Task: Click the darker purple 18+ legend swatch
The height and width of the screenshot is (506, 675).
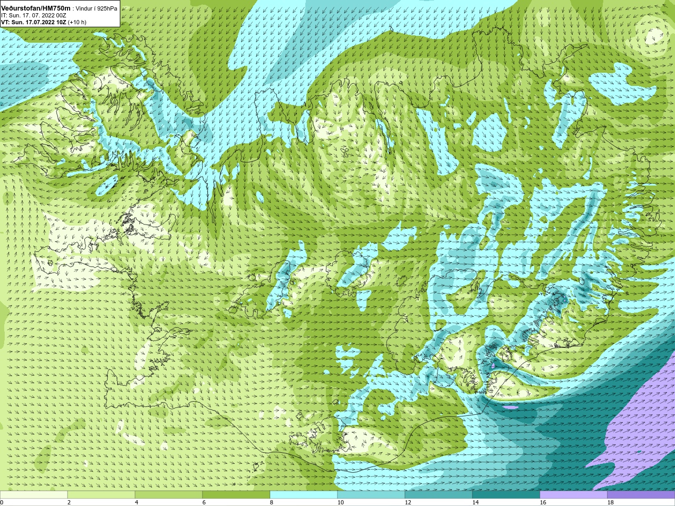Action: pos(641,495)
